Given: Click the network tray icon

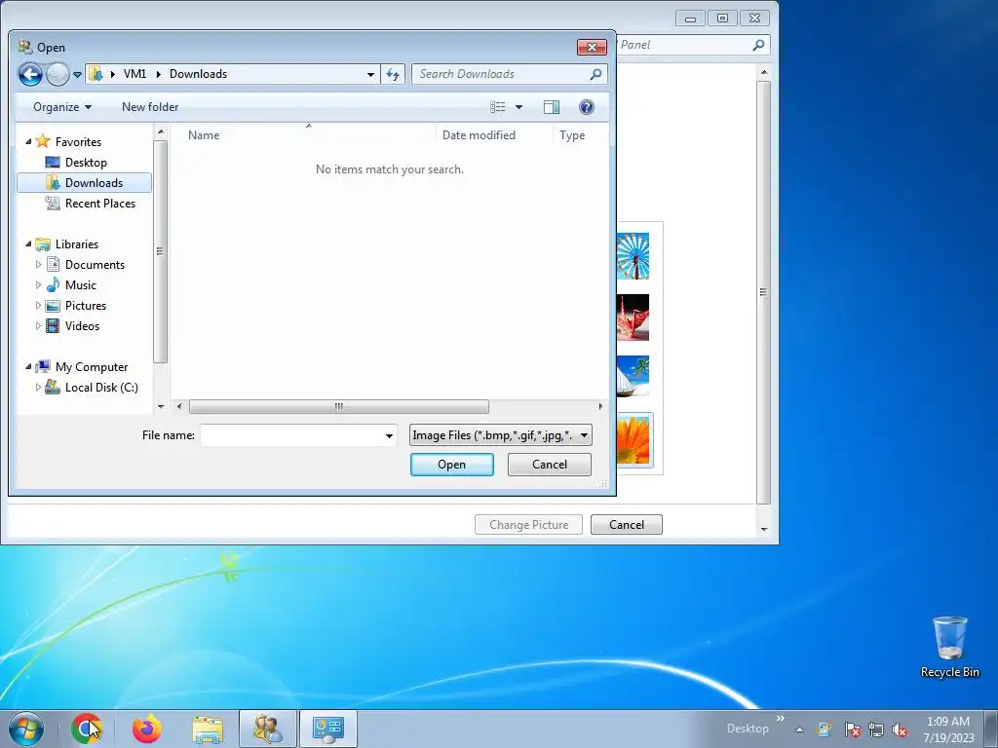Looking at the screenshot, I should point(876,729).
